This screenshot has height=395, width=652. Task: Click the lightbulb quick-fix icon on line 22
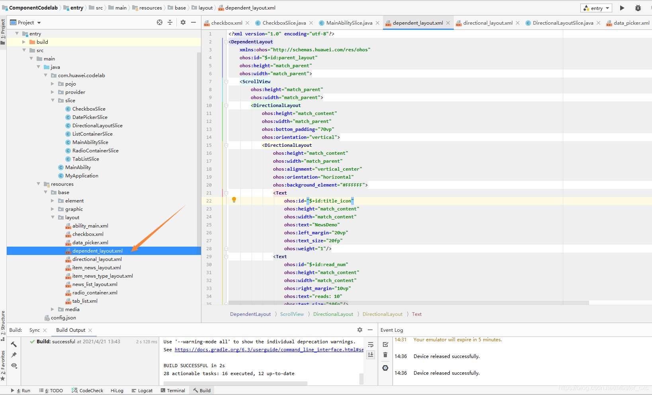point(234,200)
